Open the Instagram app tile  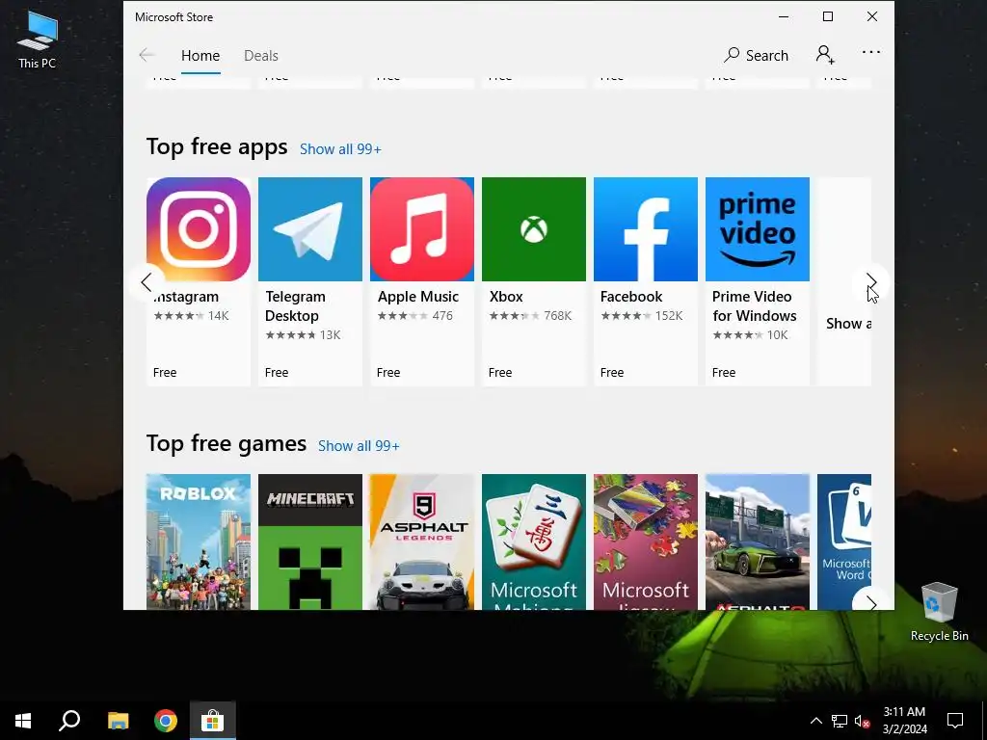pyautogui.click(x=199, y=281)
